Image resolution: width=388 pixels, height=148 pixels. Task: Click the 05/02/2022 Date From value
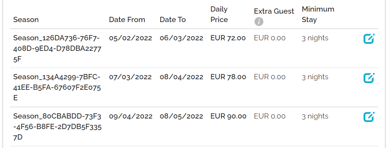(x=131, y=38)
